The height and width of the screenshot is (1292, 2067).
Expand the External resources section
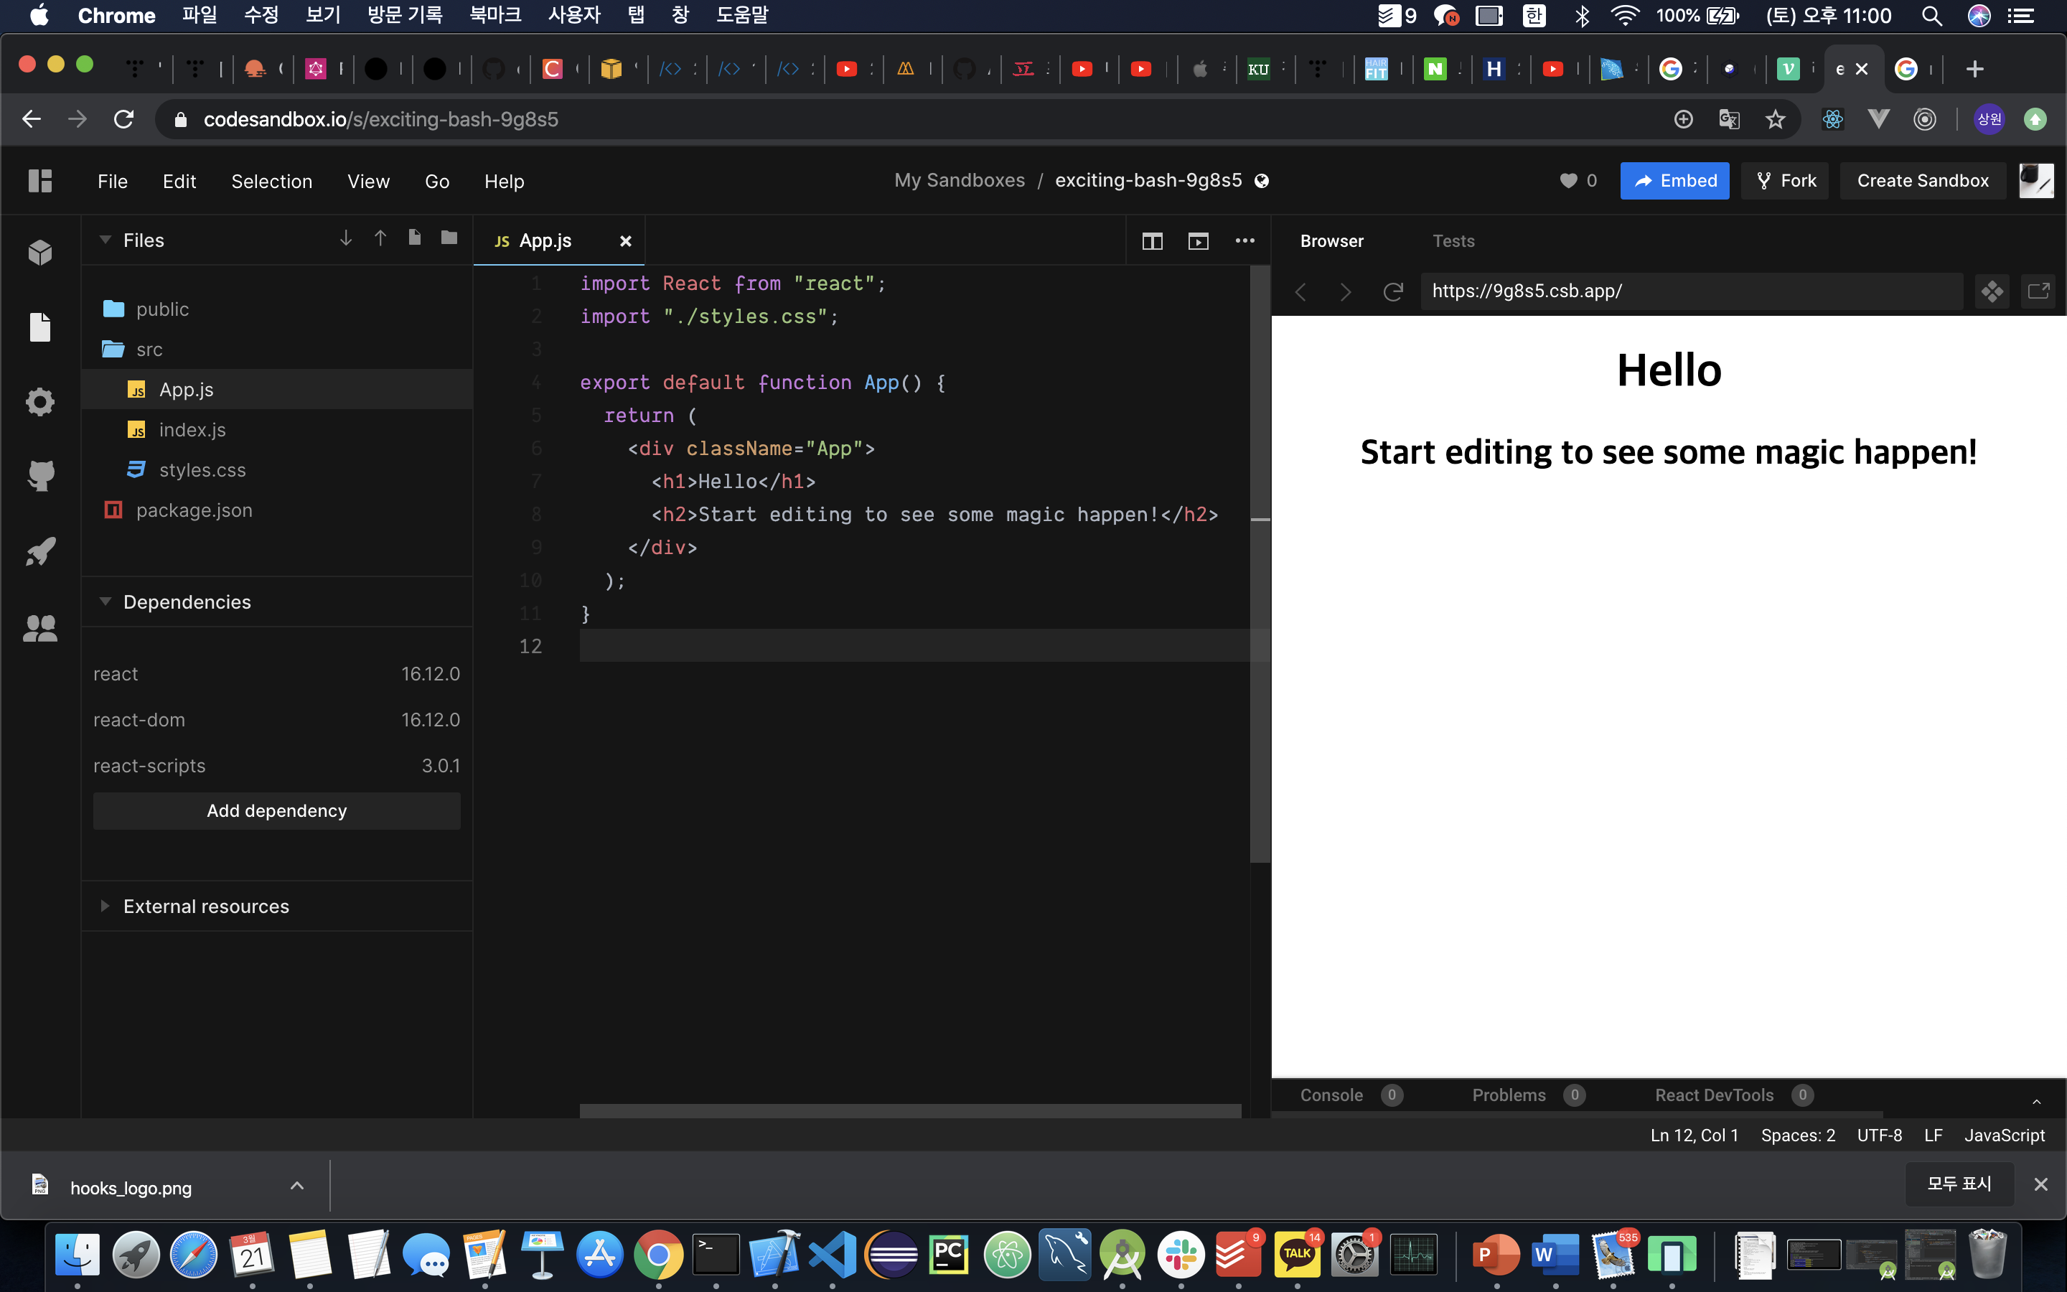105,906
